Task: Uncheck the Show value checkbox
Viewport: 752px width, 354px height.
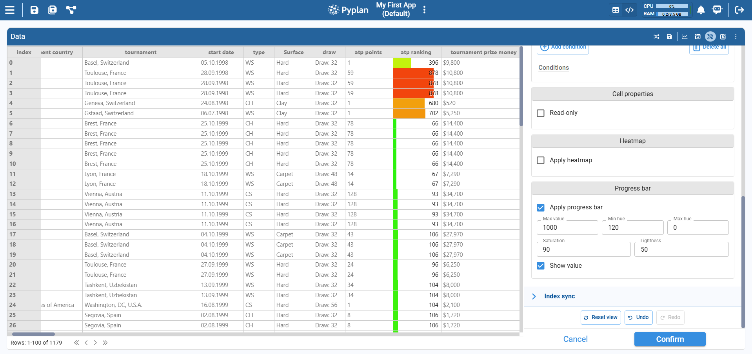Action: coord(541,266)
